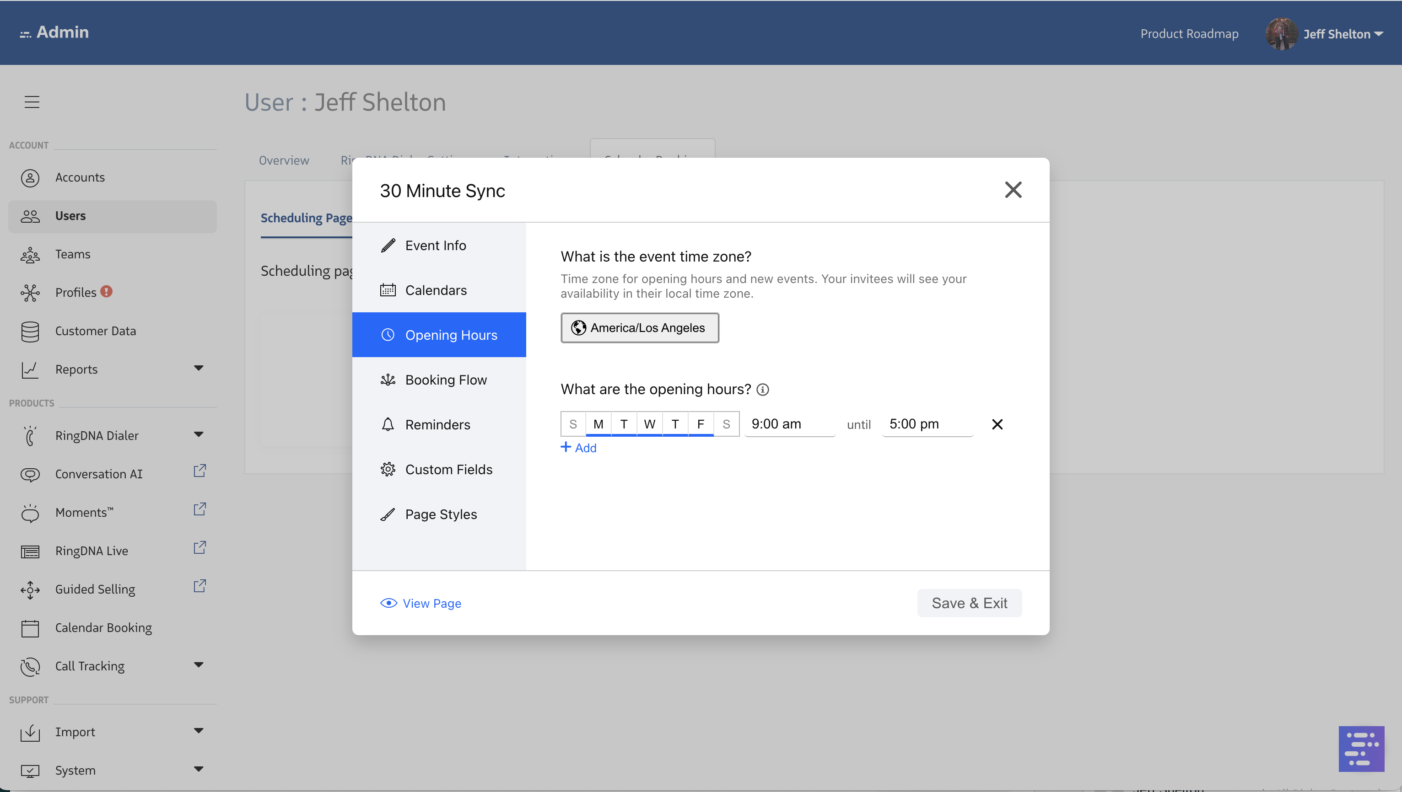Click the Guided Selling external link icon
This screenshot has height=792, width=1402.
tap(200, 586)
